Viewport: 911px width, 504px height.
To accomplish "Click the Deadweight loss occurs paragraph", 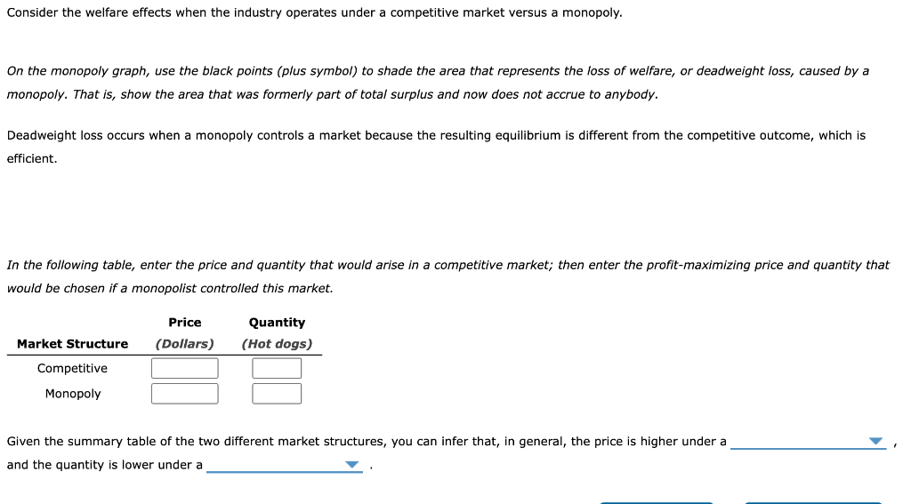I will [x=436, y=147].
